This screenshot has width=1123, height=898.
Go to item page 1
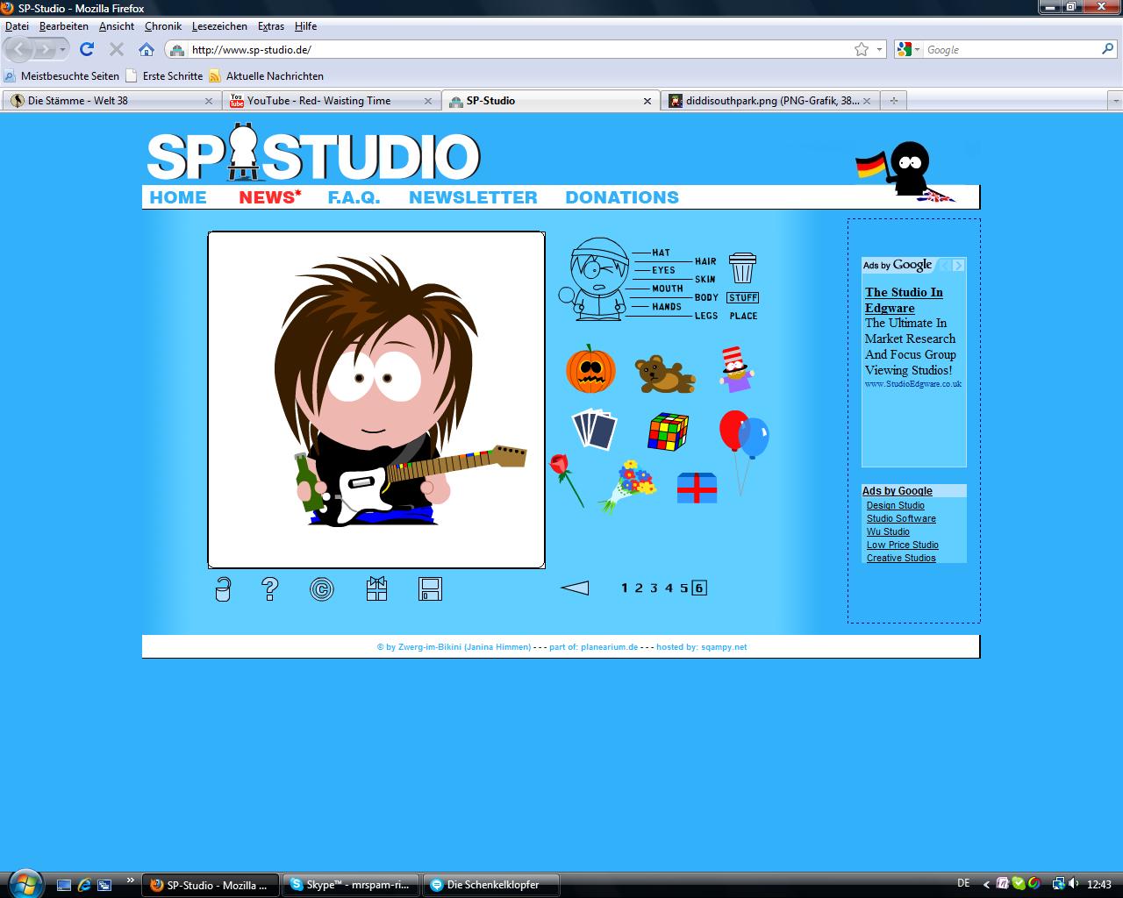[x=625, y=588]
